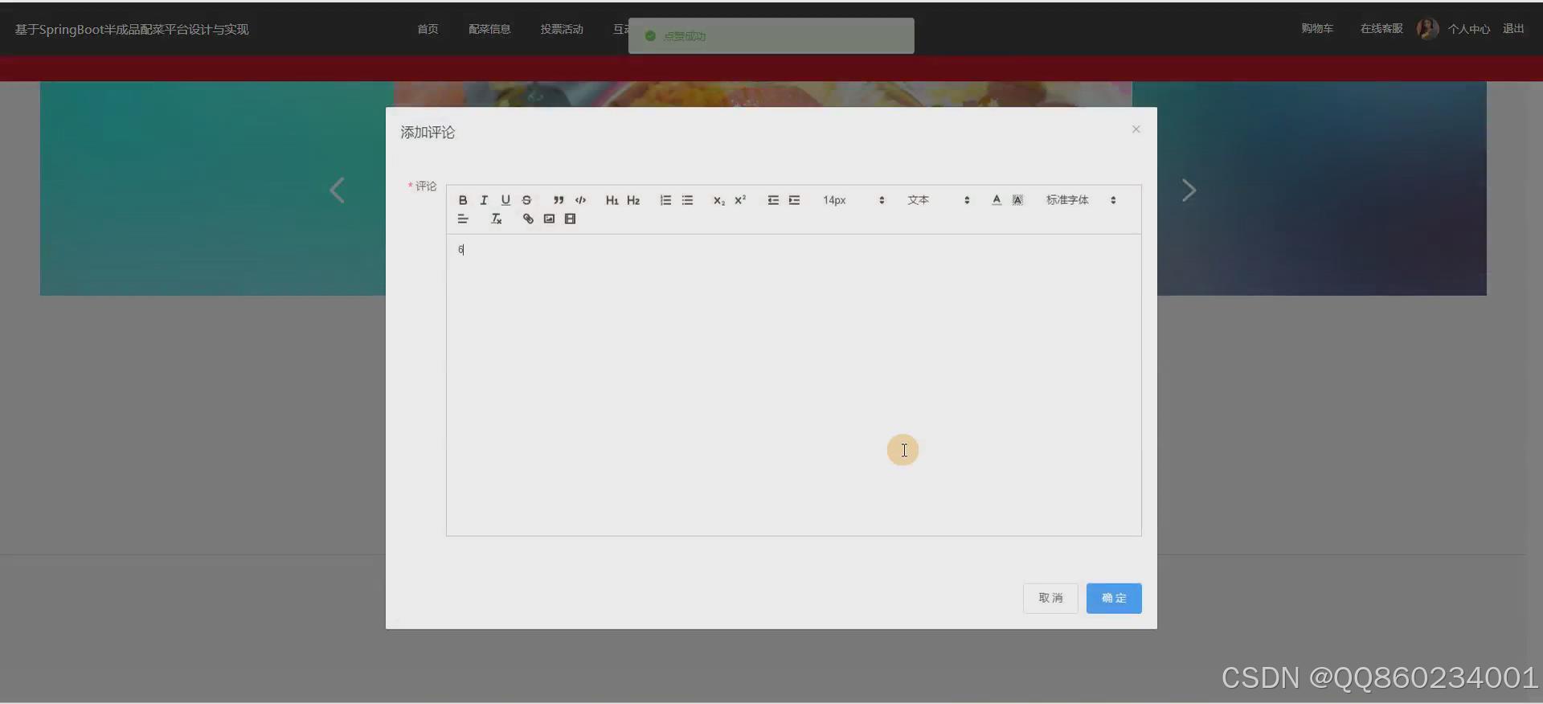
Task: Toggle bold formatting in the comment editor
Action: [x=463, y=200]
